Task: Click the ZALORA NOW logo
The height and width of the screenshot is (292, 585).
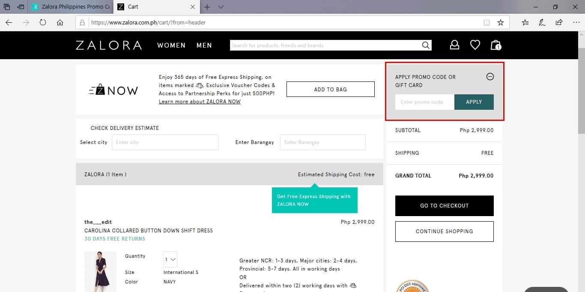Action: 113,90
